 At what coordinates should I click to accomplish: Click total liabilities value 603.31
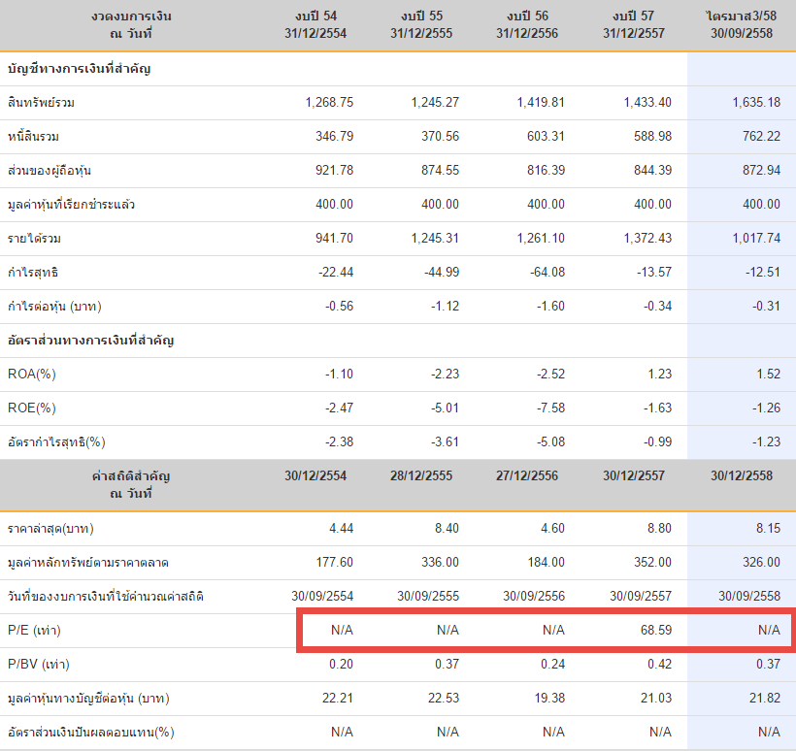point(546,137)
